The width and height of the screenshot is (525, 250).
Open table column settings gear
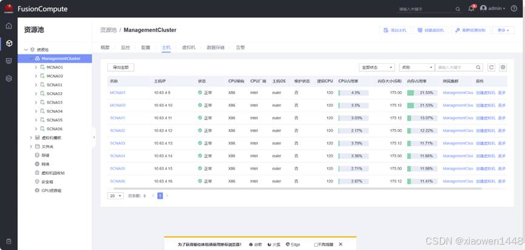click(503, 67)
